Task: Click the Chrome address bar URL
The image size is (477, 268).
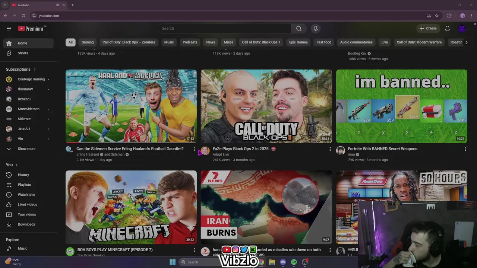Action: click(x=49, y=16)
